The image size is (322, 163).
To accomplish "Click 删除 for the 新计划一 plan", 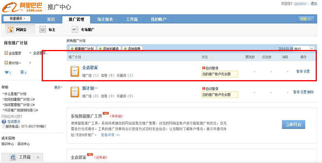I will 310,92.
